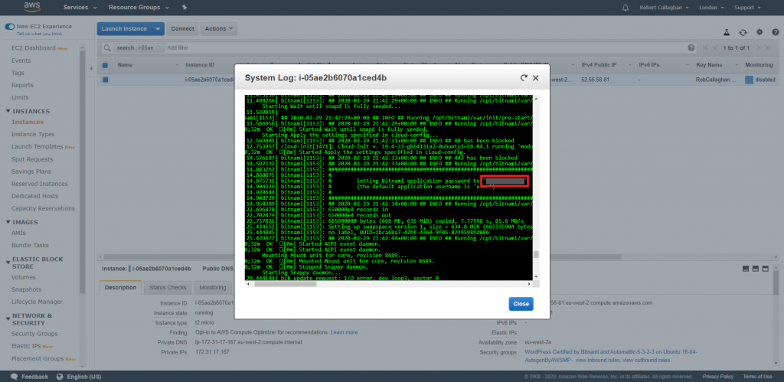Switch to Description tab
The image size is (784, 382).
tap(120, 288)
